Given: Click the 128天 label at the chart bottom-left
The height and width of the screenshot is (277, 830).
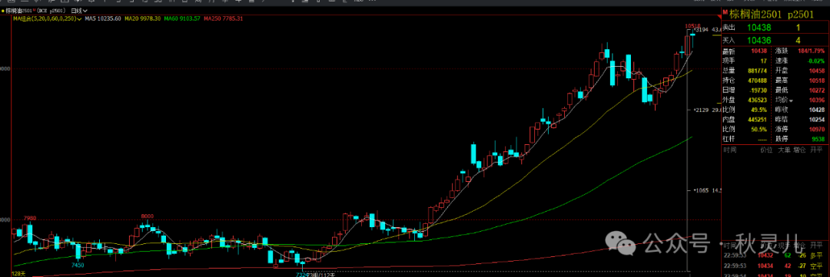Looking at the screenshot, I should tap(18, 274).
